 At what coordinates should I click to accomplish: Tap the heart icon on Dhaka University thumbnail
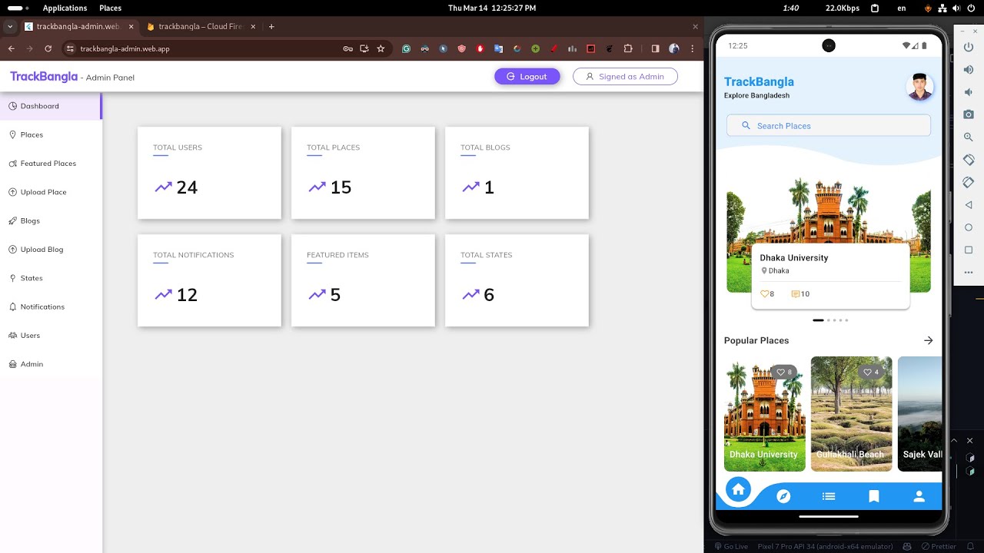(780, 373)
